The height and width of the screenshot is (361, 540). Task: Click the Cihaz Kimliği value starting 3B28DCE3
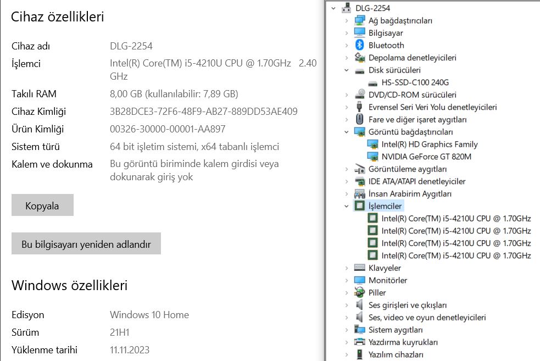pyautogui.click(x=204, y=111)
